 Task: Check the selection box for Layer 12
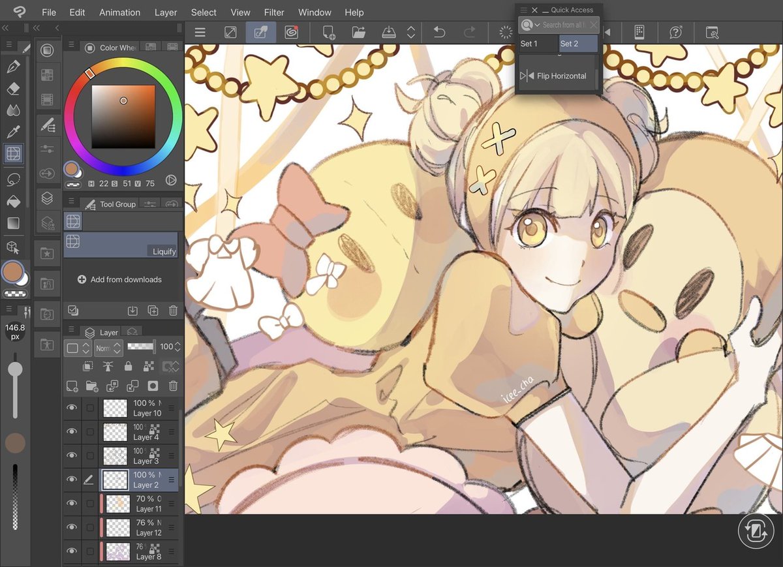90,527
